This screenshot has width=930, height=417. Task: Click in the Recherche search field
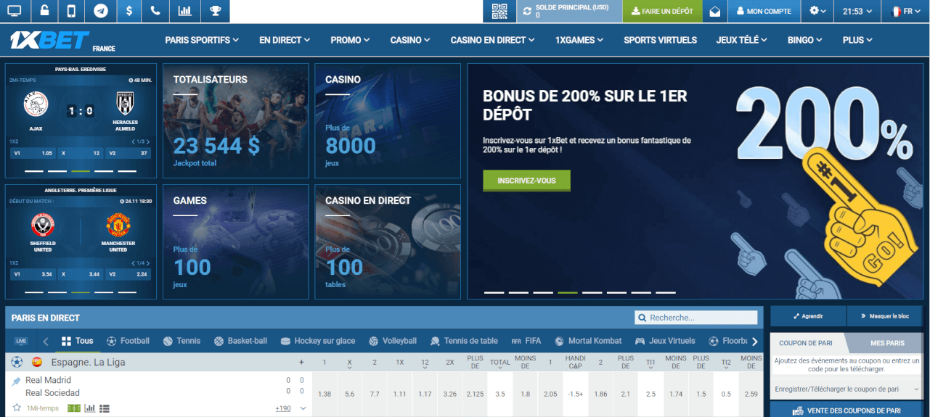click(x=696, y=318)
